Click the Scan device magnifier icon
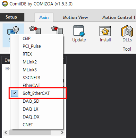Screen dimensions: 136x138 point(13,30)
